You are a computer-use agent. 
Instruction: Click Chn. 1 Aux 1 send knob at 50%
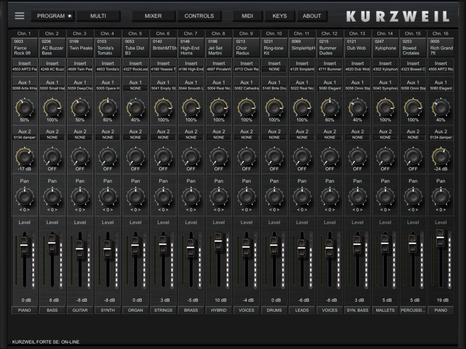pyautogui.click(x=24, y=108)
